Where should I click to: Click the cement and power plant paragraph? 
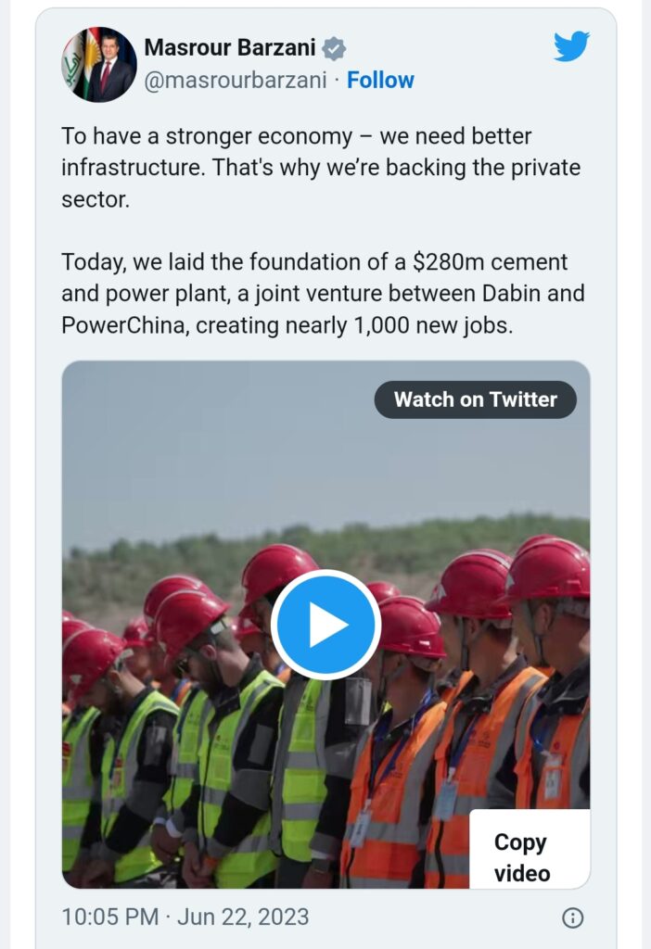coord(321,294)
